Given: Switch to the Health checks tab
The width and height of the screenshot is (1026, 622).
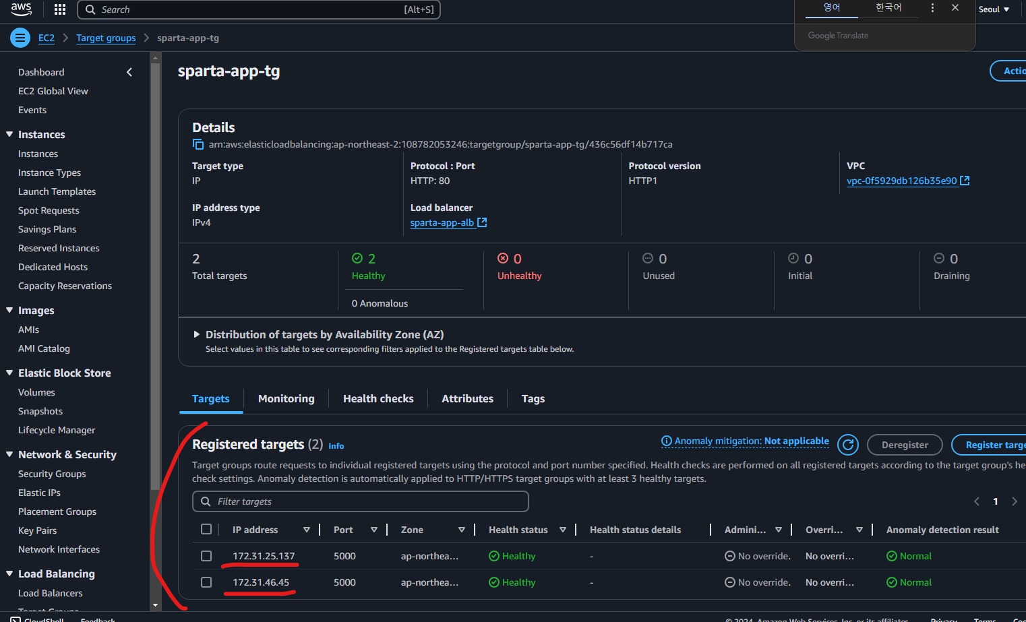Looking at the screenshot, I should click(x=378, y=399).
